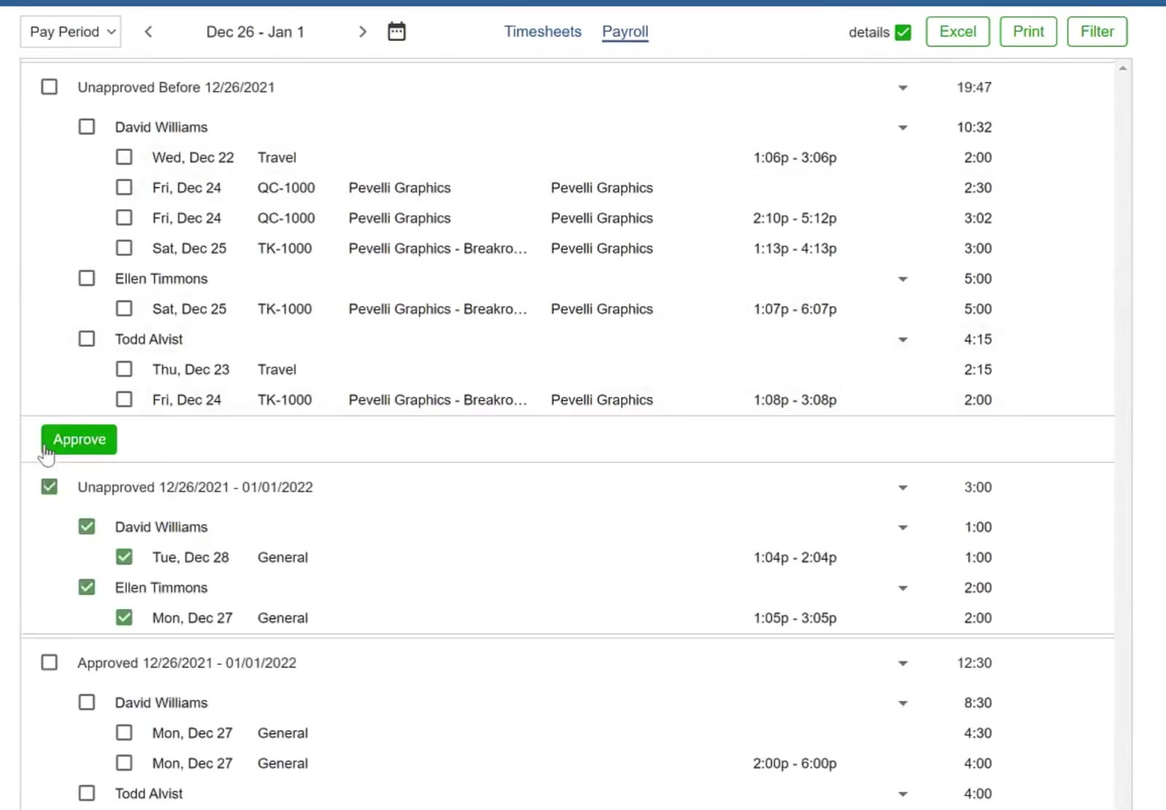Click 'Pevelli Graphics - Breakro…' in Ellen's row
This screenshot has width=1166, height=810.
(x=437, y=309)
